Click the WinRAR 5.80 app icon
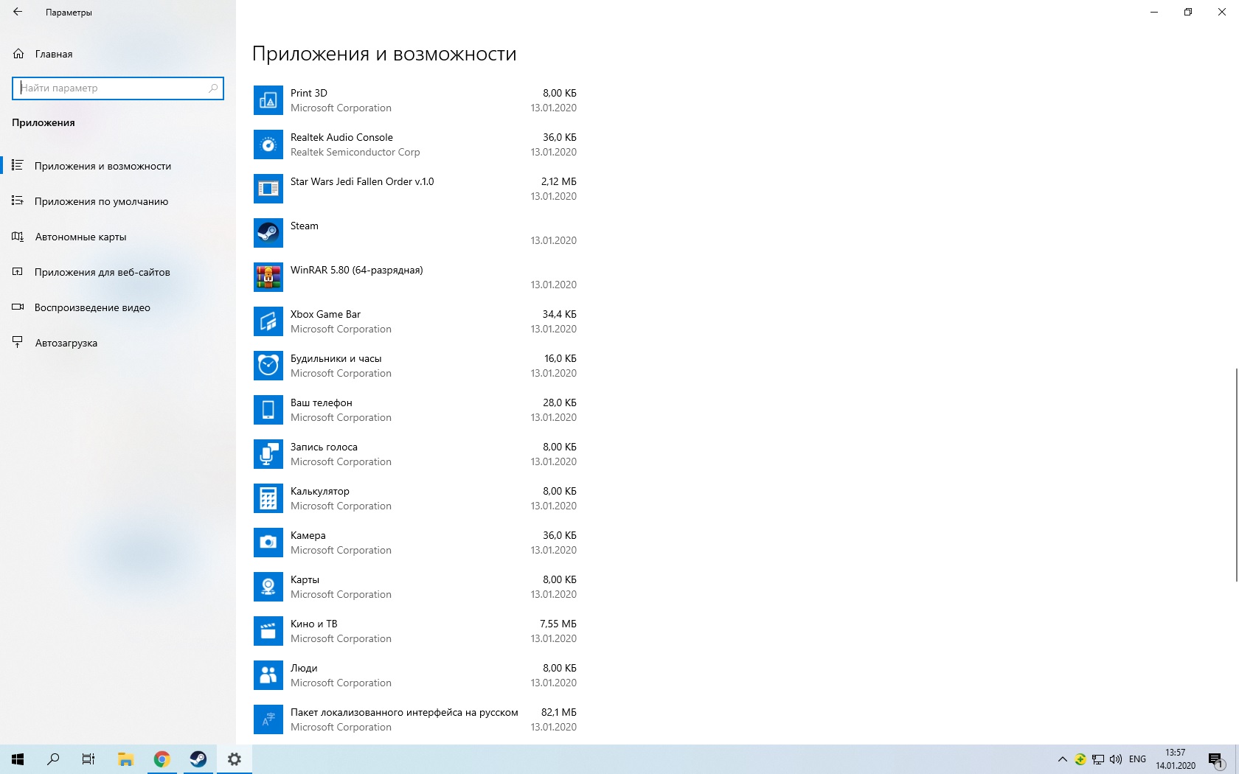Viewport: 1239px width, 774px height. (268, 277)
